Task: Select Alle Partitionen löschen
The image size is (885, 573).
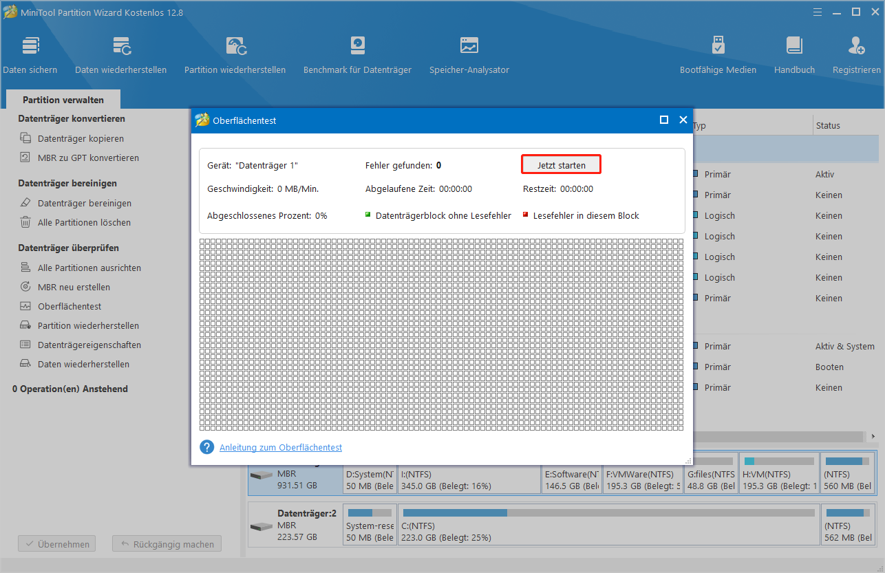Action: (84, 222)
